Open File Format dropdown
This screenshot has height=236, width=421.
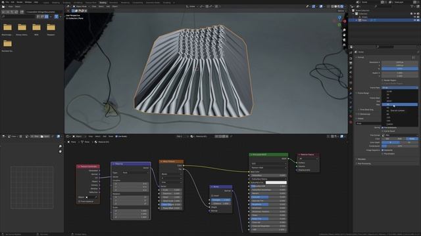click(x=399, y=135)
